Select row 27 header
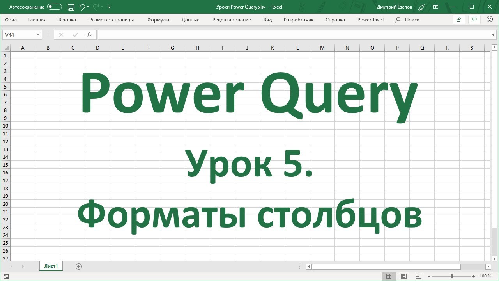499x281 pixels. point(5,258)
